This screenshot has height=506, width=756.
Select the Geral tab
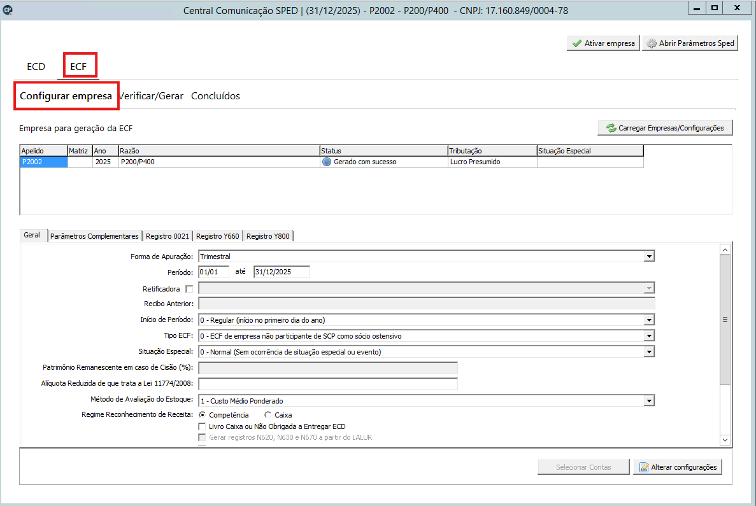[x=32, y=235]
